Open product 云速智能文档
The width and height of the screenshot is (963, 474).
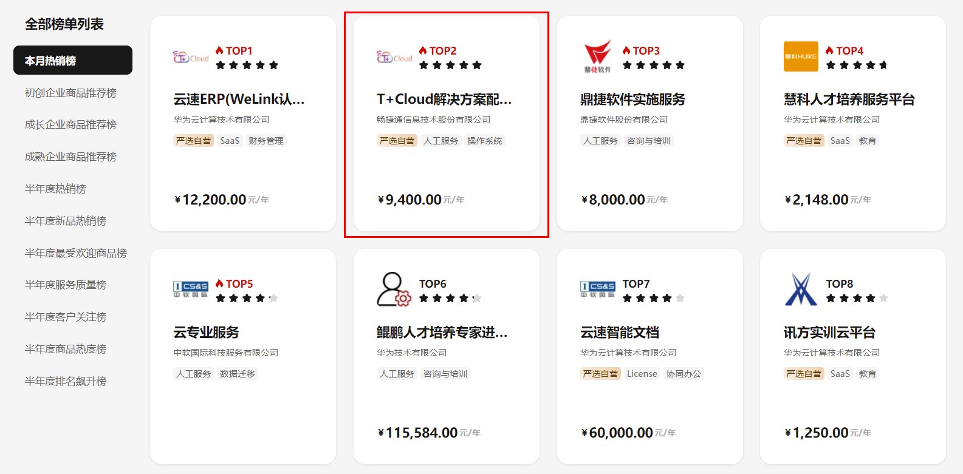(x=620, y=332)
